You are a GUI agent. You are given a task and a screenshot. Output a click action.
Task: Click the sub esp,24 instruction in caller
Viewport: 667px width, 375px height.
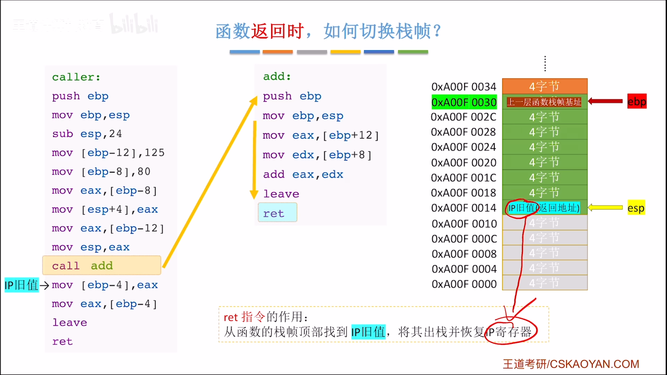(x=87, y=134)
